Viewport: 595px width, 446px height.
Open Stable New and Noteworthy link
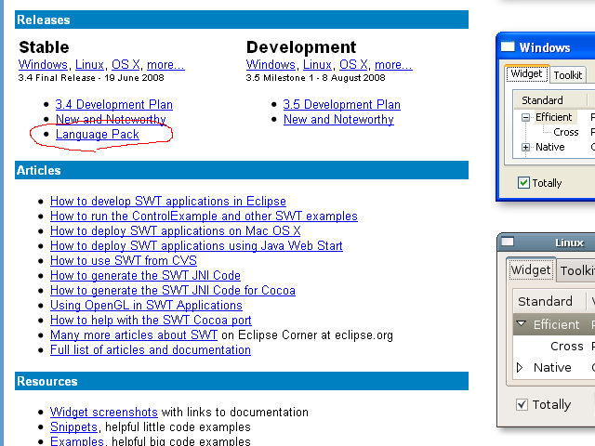[111, 119]
